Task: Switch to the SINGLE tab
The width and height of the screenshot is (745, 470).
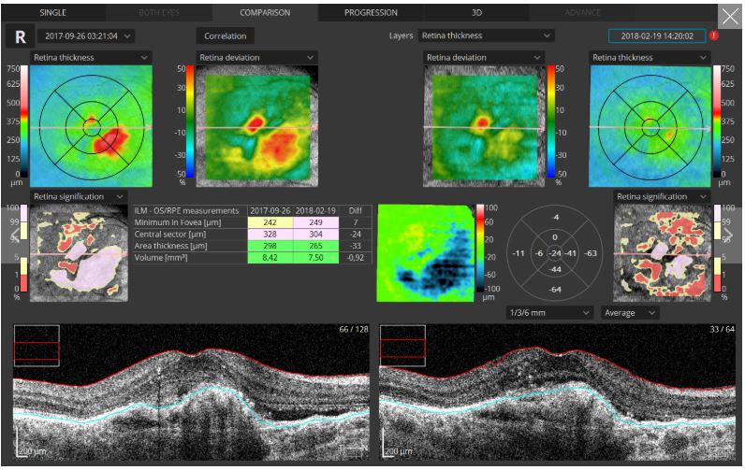Action: pos(52,13)
